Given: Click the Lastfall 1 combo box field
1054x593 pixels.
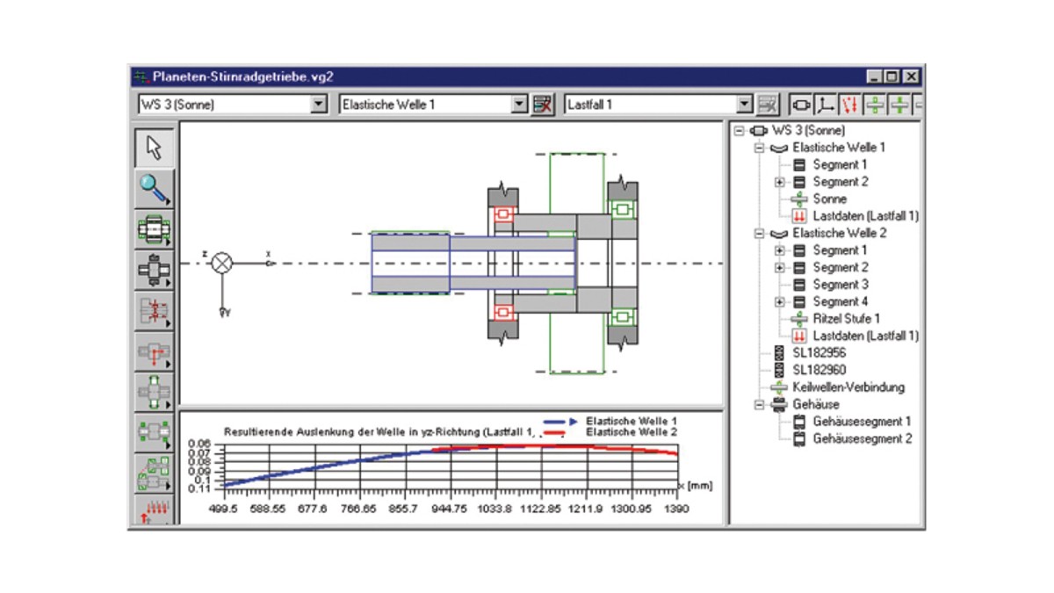Looking at the screenshot, I should click(659, 105).
